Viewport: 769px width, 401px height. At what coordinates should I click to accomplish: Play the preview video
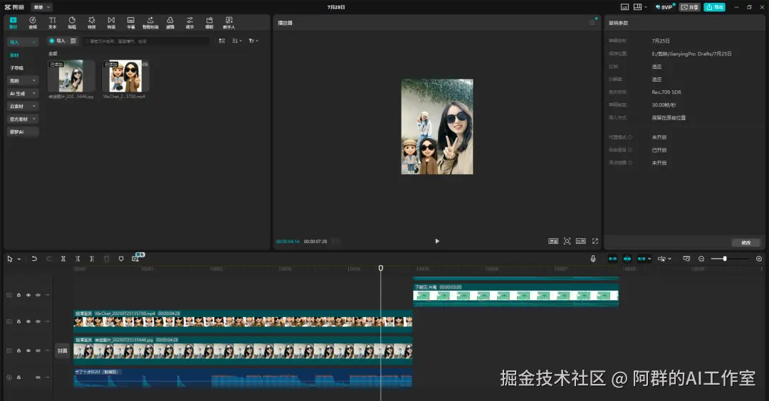click(x=437, y=241)
